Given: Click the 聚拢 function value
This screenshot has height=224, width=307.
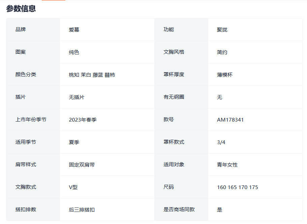Looking at the screenshot, I should pos(222,30).
